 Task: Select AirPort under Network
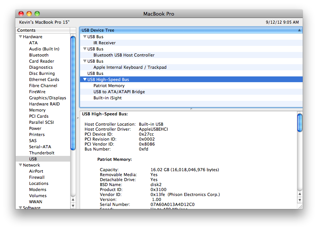click(x=36, y=171)
